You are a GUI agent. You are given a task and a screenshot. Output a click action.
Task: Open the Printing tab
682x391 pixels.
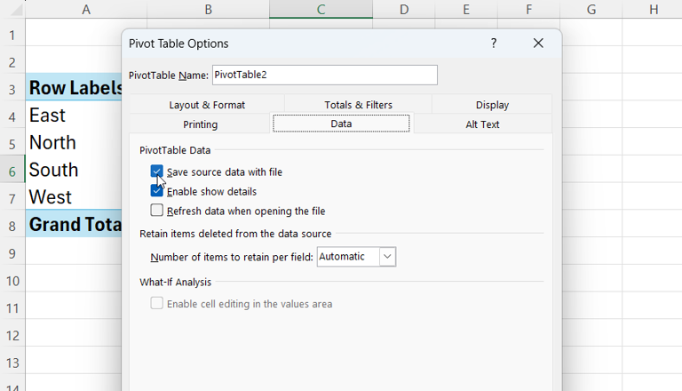coord(200,124)
